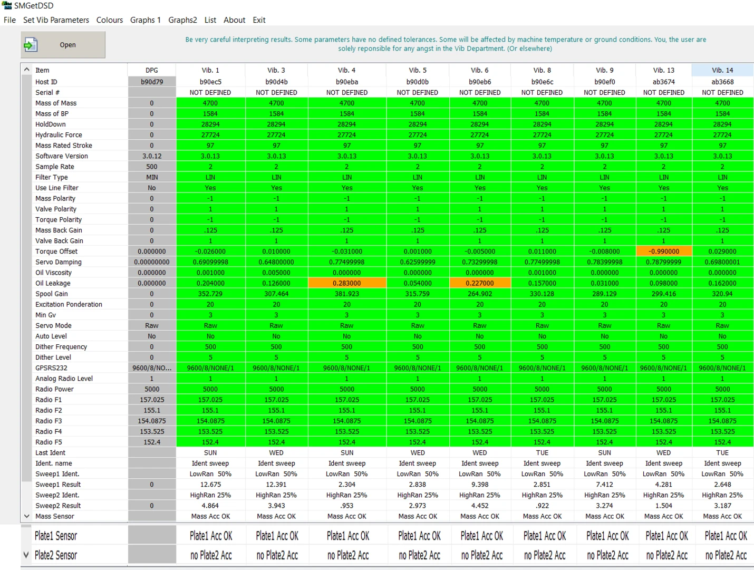
Task: Click the Filter Type cell MIN
Action: (x=152, y=177)
